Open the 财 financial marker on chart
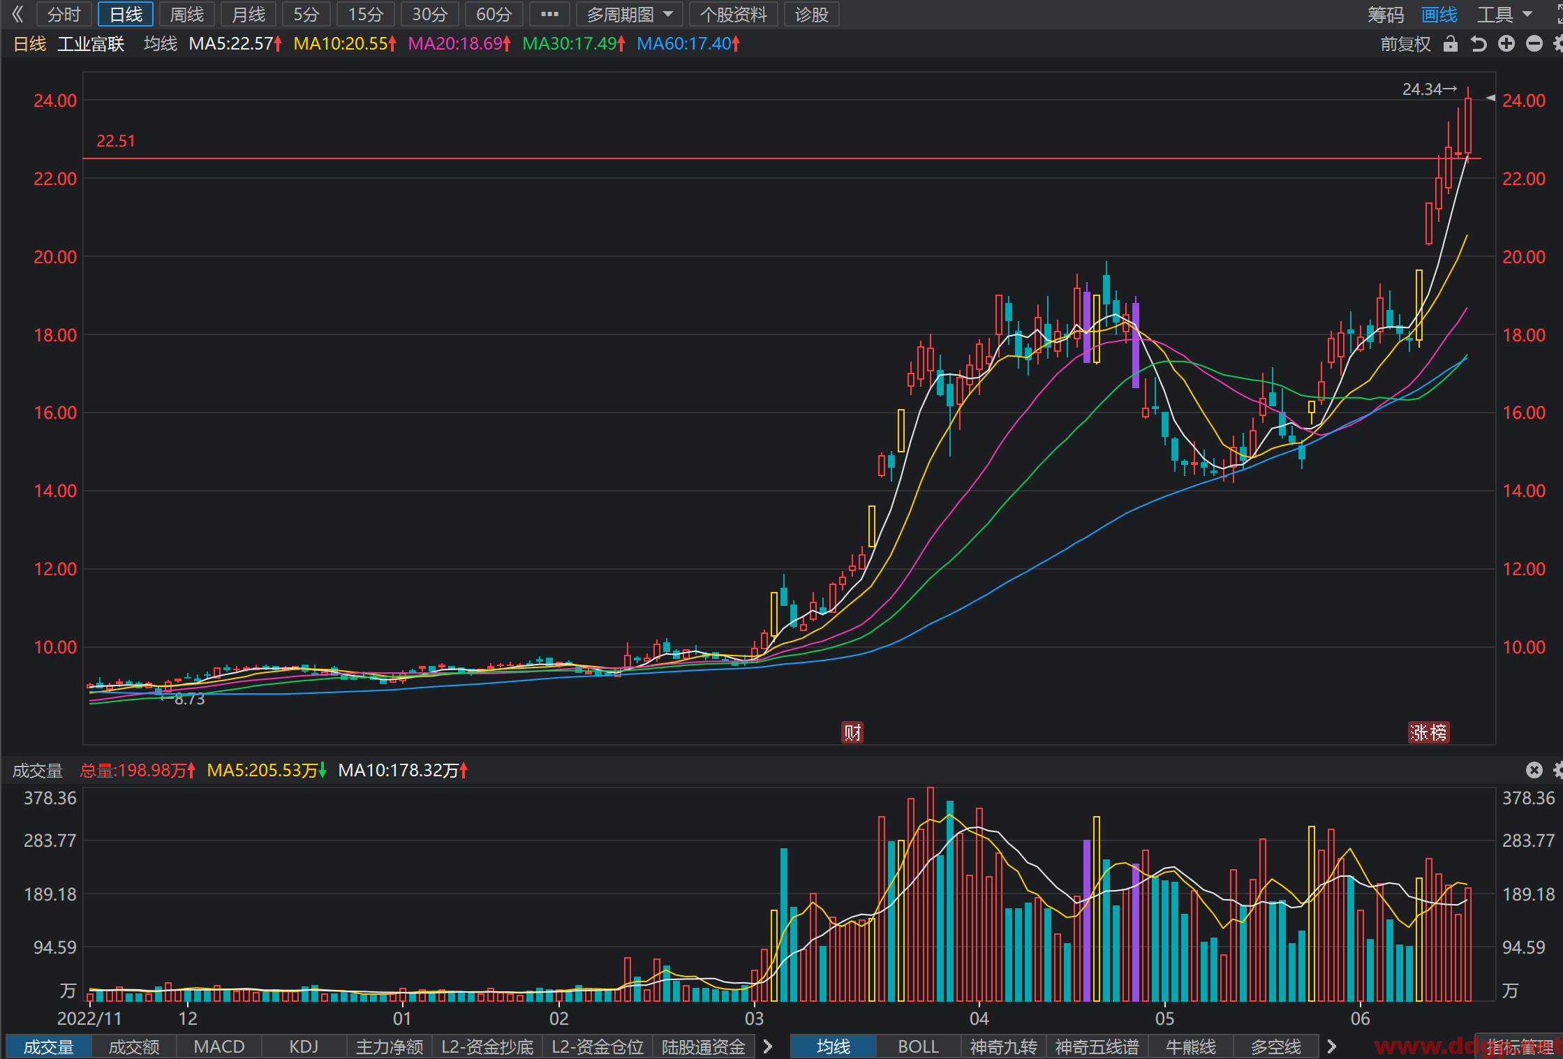This screenshot has height=1059, width=1563. (852, 732)
